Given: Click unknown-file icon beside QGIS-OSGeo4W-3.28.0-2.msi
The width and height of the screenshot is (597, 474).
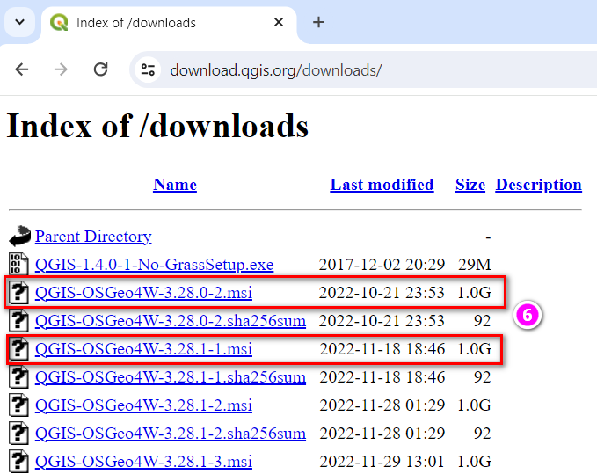Looking at the screenshot, I should [x=18, y=292].
